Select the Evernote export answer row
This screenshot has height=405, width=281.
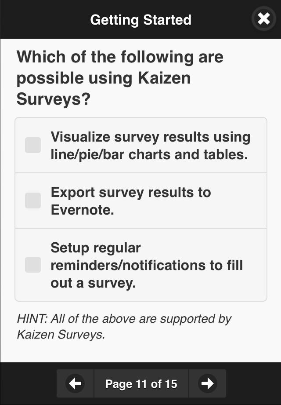point(140,200)
